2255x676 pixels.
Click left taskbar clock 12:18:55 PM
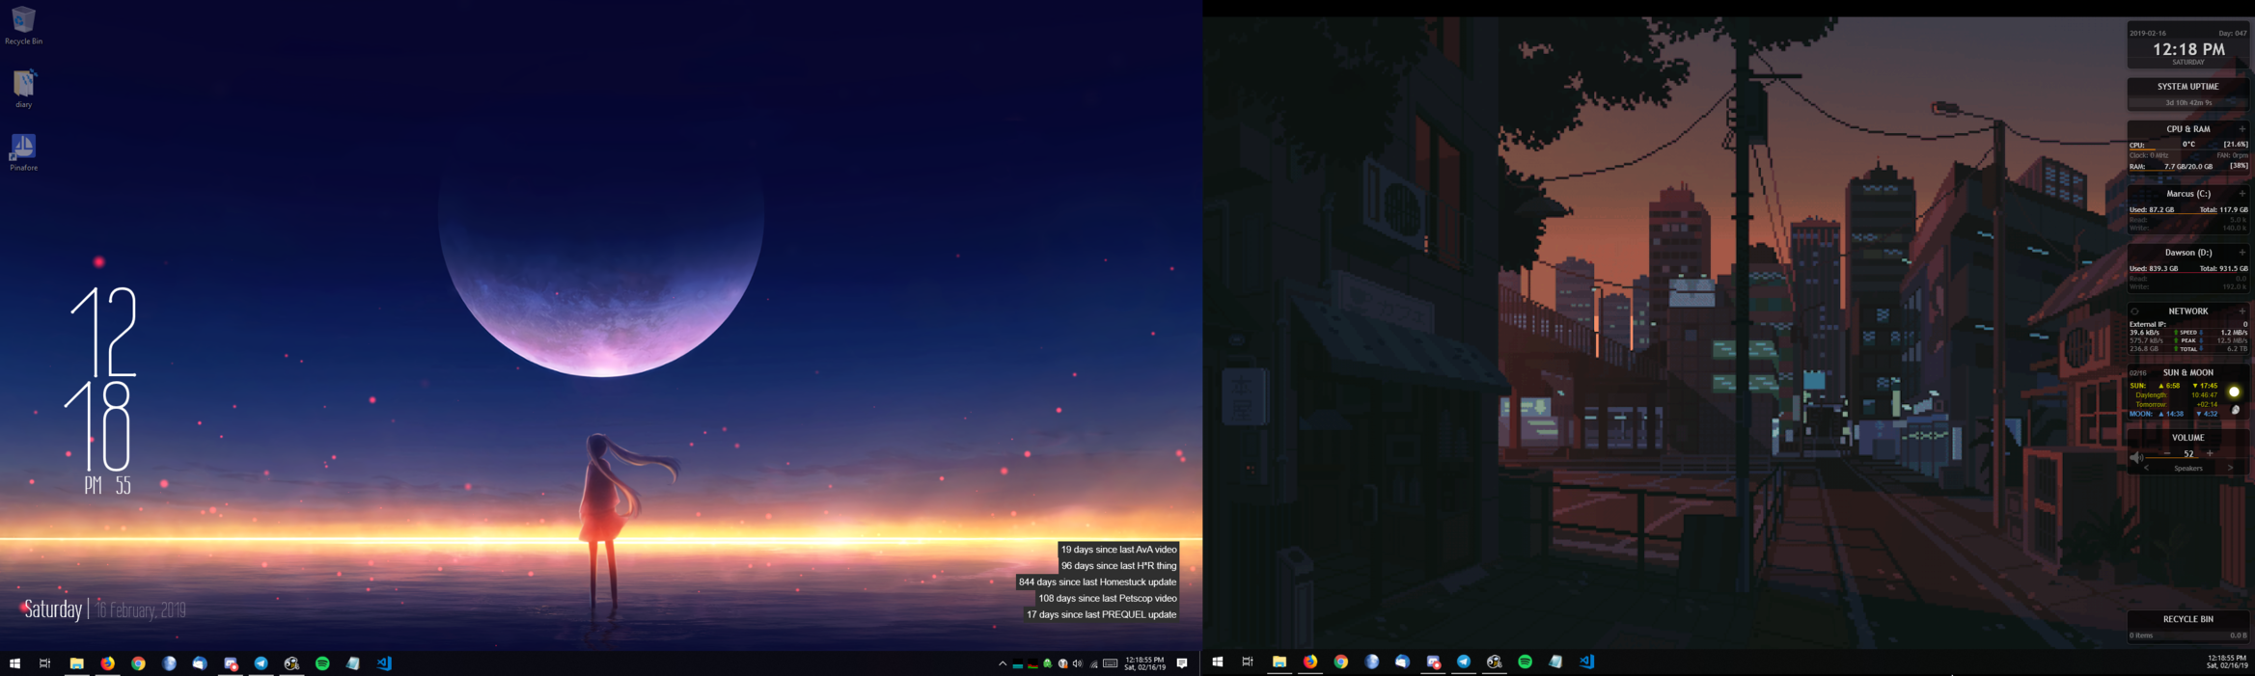click(x=1144, y=663)
